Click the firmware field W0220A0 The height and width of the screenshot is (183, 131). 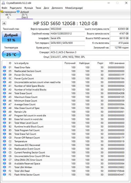tap(67, 29)
